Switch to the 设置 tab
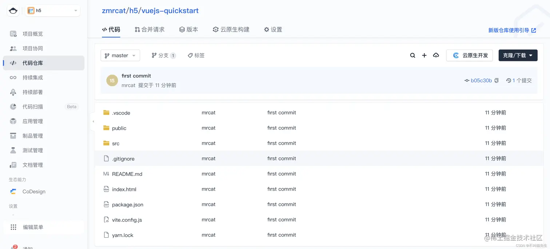 click(273, 29)
